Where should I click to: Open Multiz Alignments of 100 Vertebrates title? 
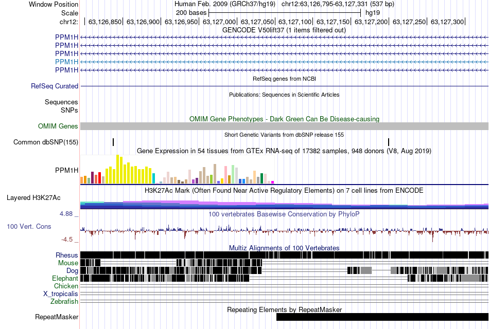click(x=284, y=248)
